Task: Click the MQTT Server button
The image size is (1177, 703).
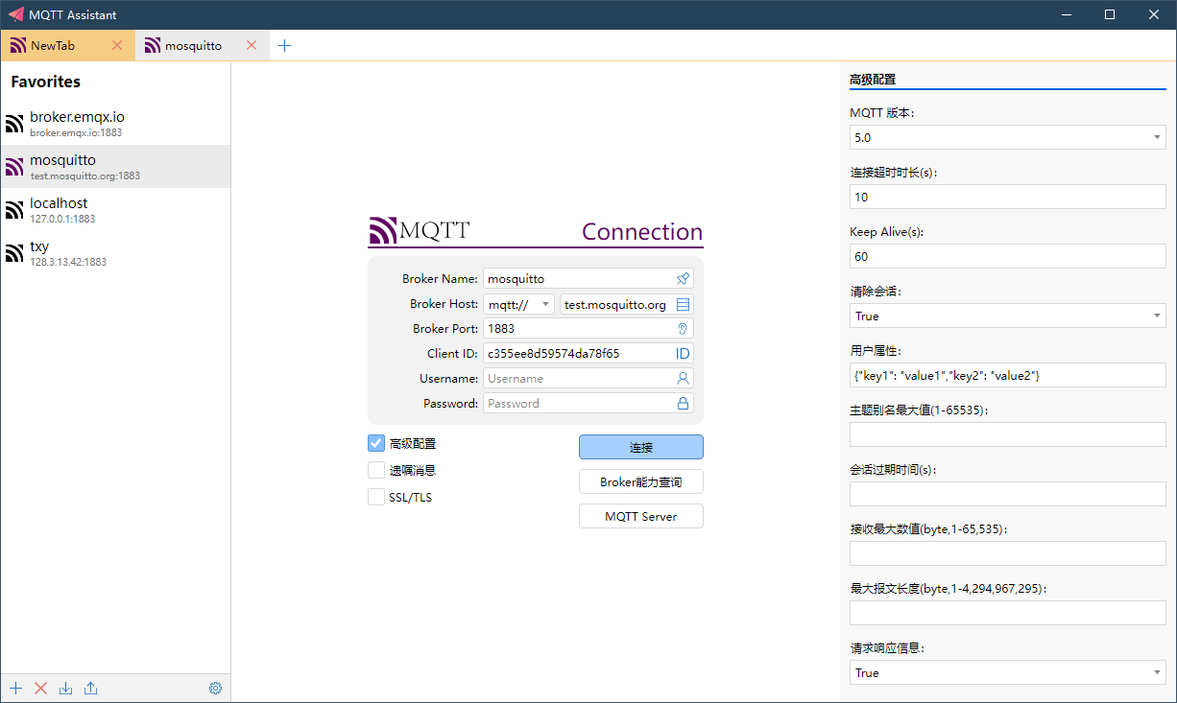Action: point(640,516)
